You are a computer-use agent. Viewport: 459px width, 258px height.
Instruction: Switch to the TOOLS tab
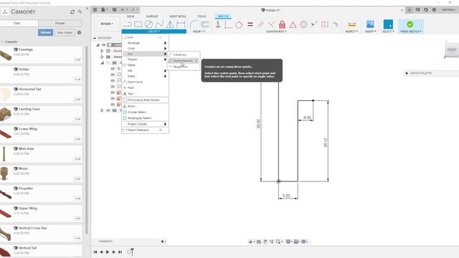pos(202,16)
